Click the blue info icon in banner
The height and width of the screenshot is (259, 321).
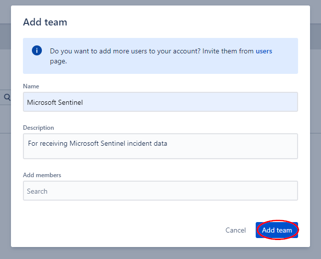[37, 50]
